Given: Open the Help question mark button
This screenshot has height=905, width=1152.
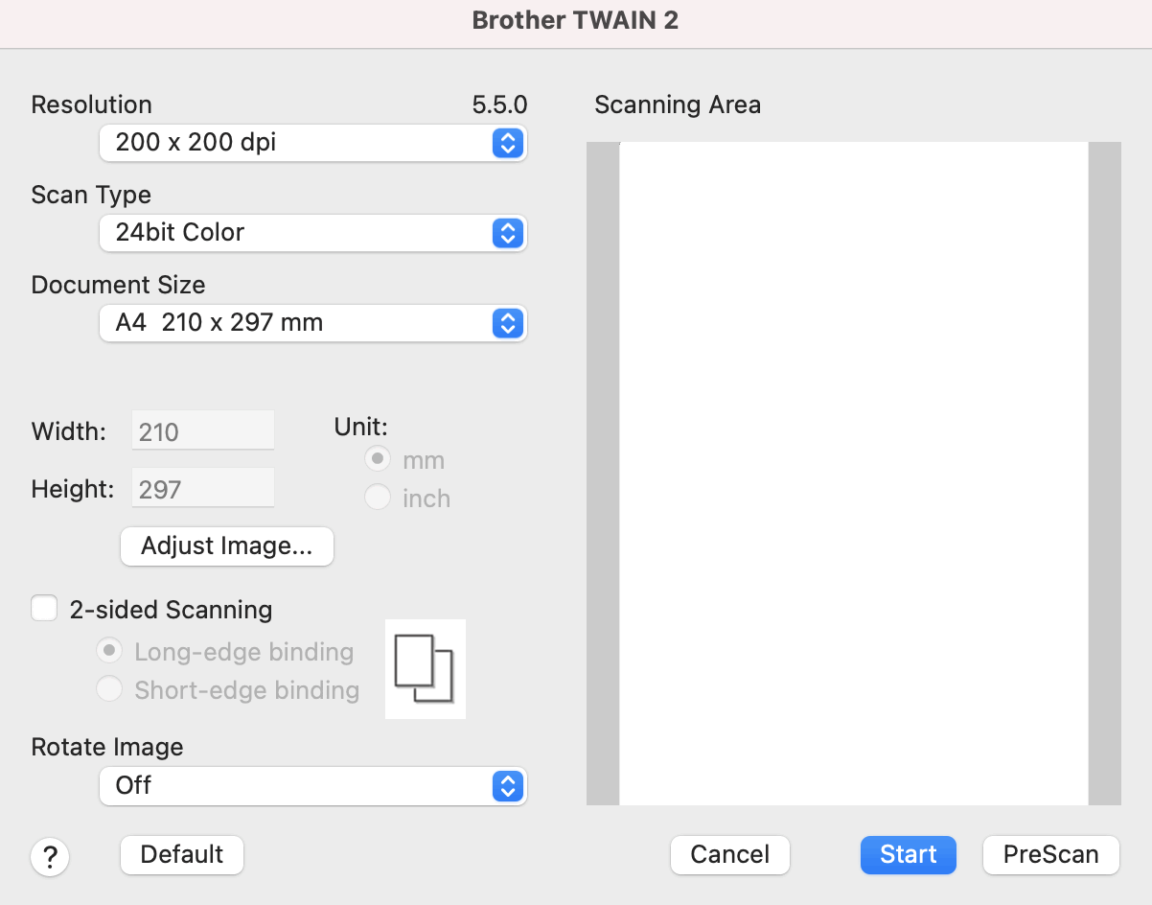Looking at the screenshot, I should (x=50, y=857).
